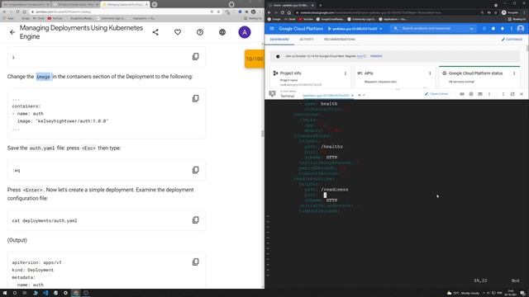Go back using the lab page arrow
529x297 pixels.
tap(12, 32)
